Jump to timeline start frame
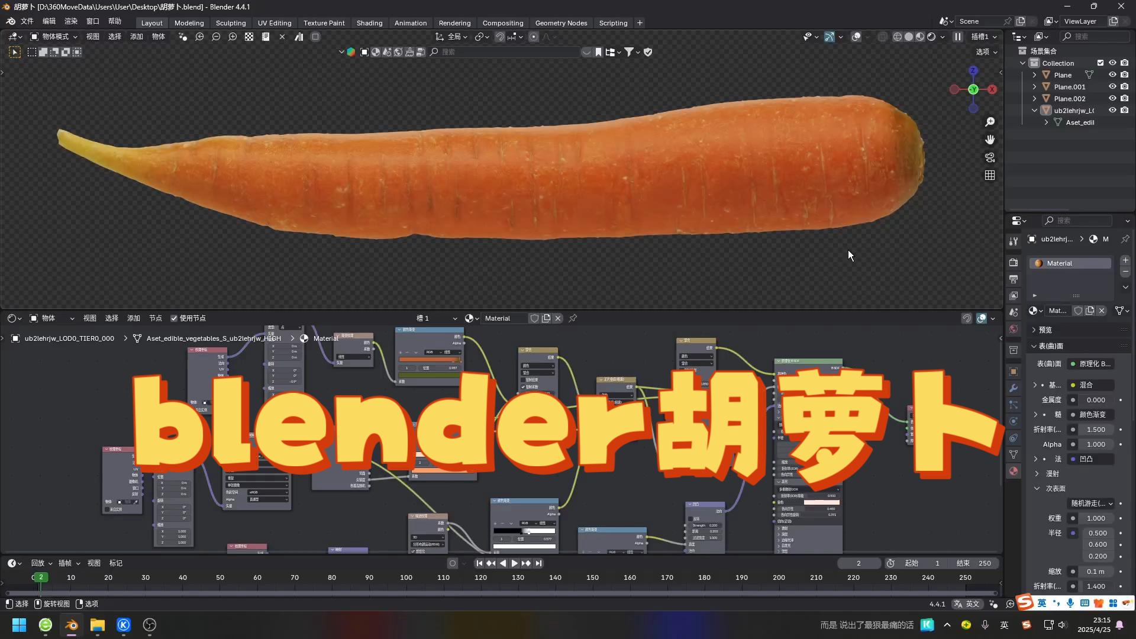Viewport: 1136px width, 639px height. (479, 563)
